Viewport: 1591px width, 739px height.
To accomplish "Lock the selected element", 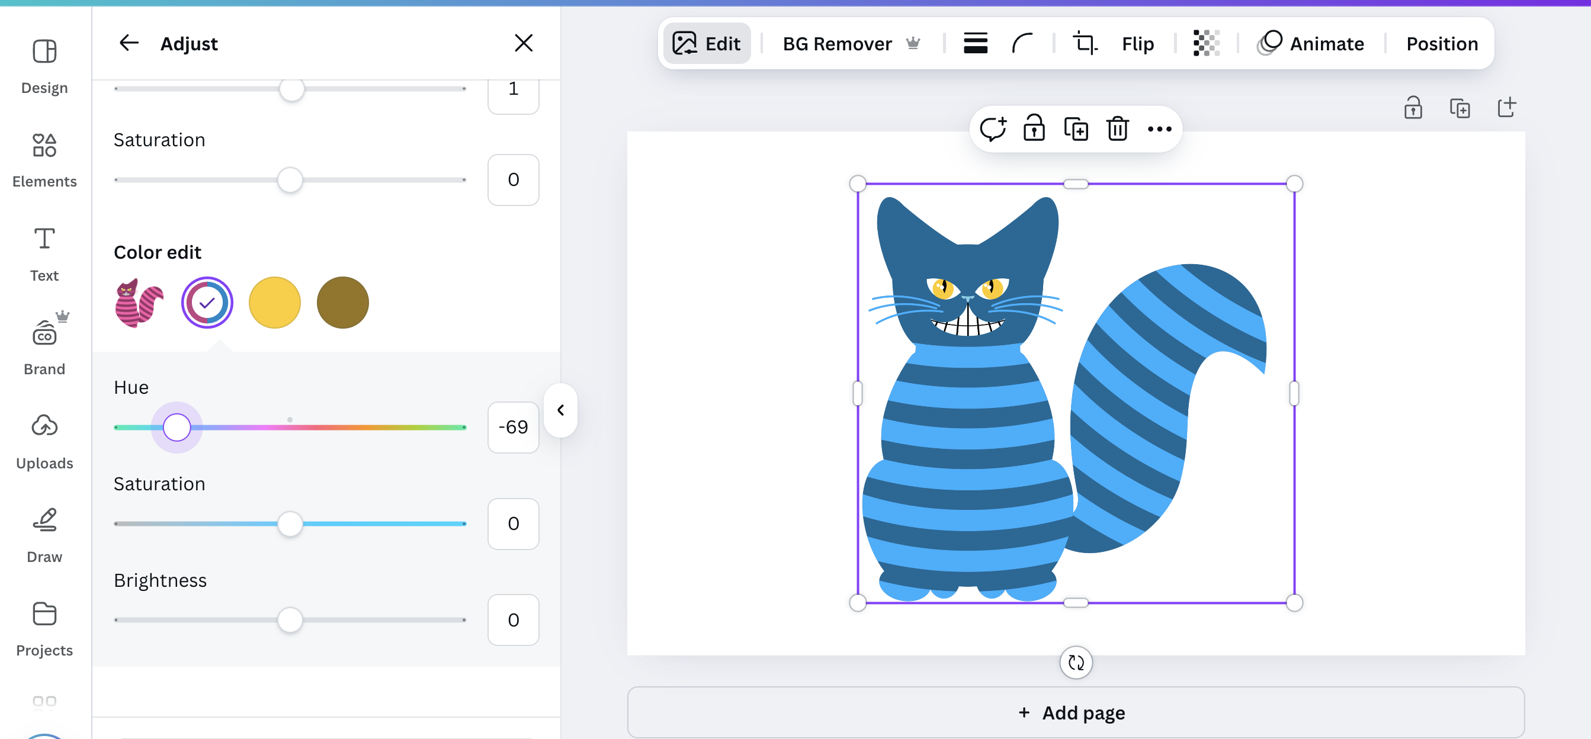I will click(x=1035, y=128).
